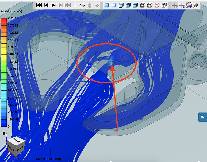This screenshot has height=162, width=207.
Task: Jump to the last frame
Action: coord(68,5)
